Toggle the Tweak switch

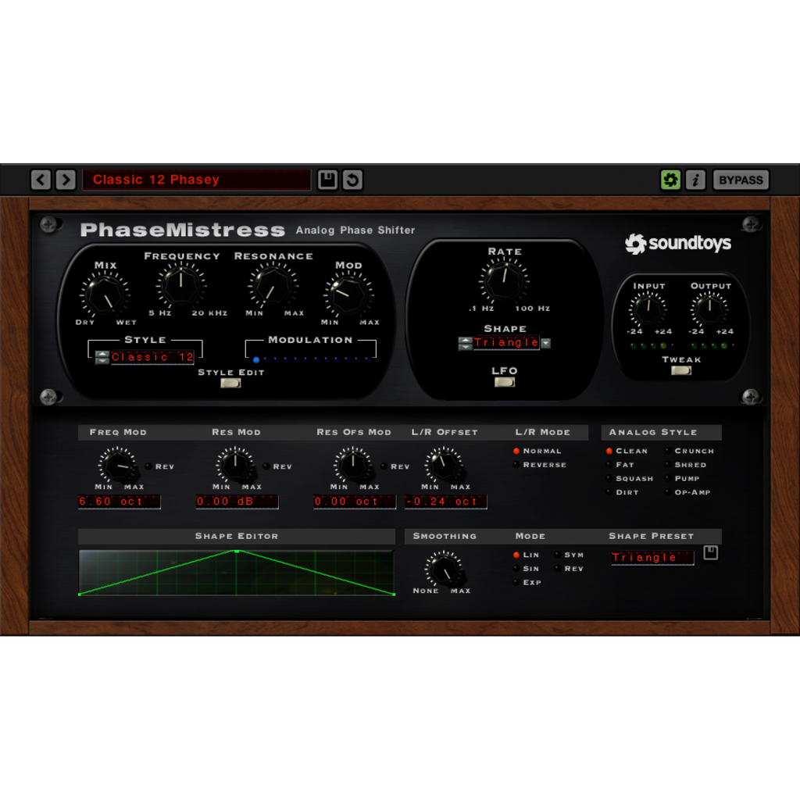[x=681, y=370]
